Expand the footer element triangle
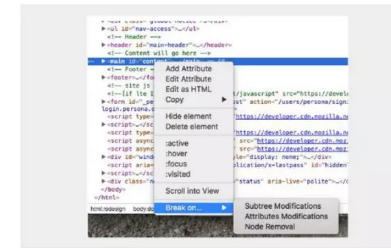 click(x=103, y=78)
